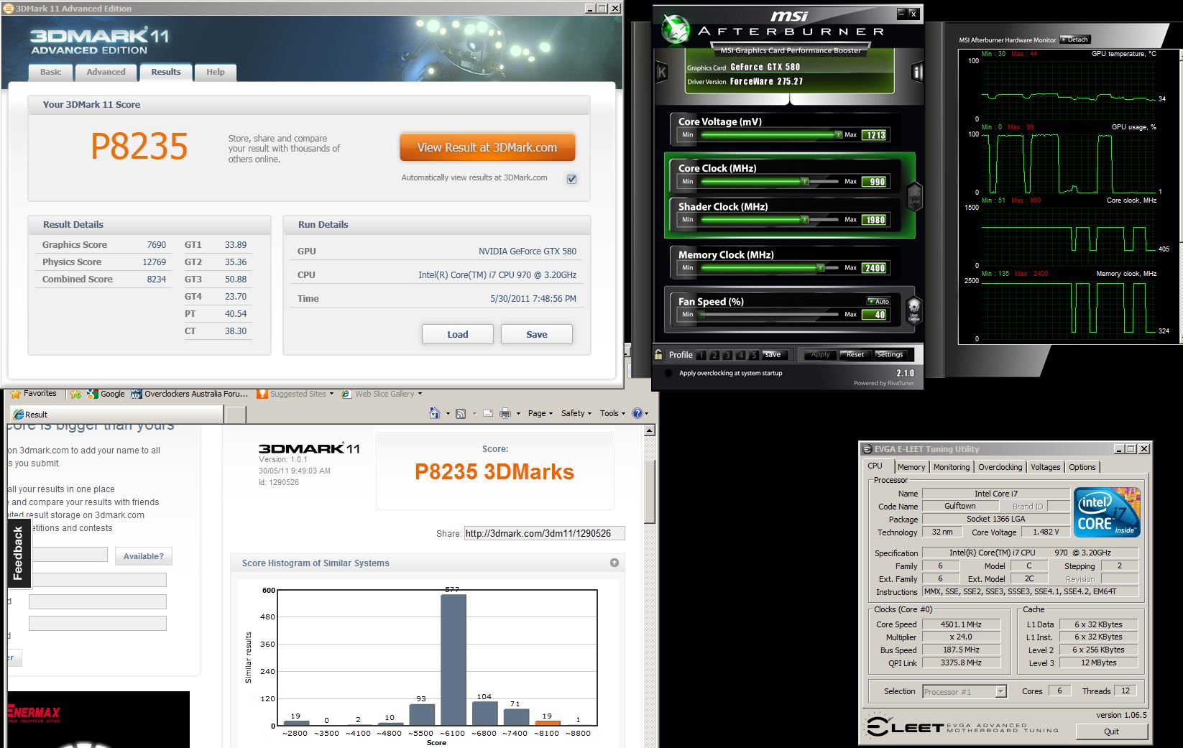Toggle automatically view results checkbox
1183x748 pixels.
pyautogui.click(x=571, y=179)
